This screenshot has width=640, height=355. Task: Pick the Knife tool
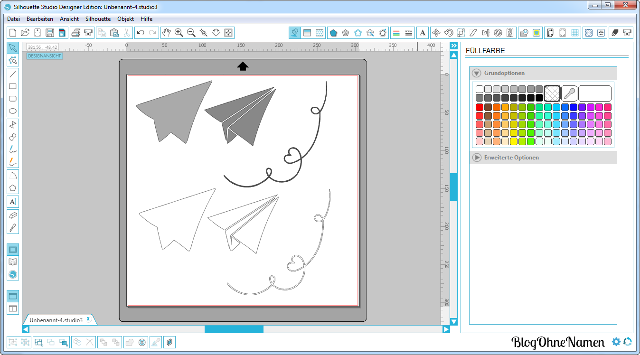coord(13,227)
